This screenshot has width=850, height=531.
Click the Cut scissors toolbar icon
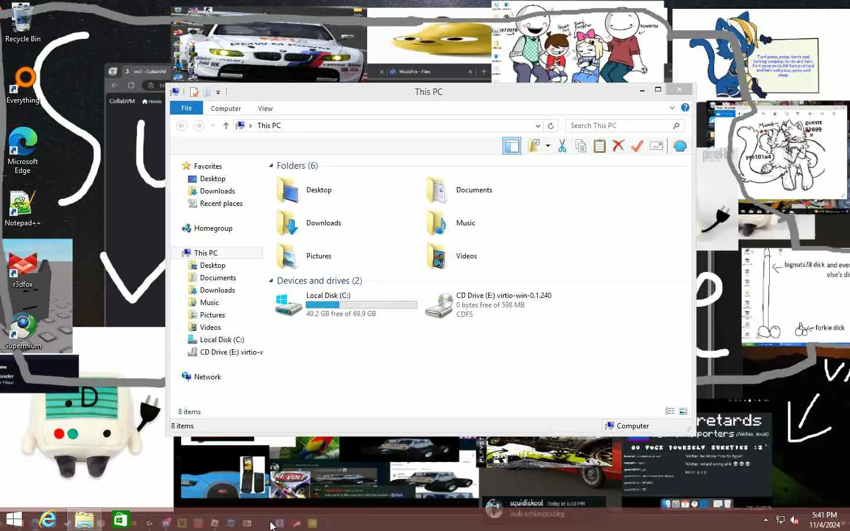[562, 146]
